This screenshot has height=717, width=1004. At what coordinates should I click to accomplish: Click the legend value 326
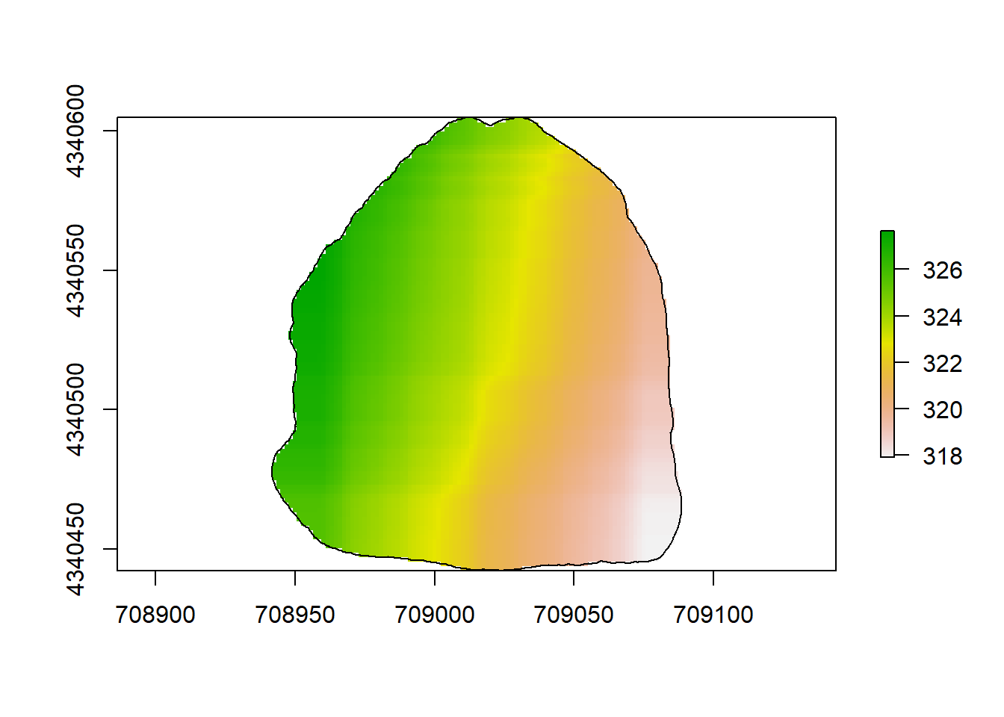[942, 270]
